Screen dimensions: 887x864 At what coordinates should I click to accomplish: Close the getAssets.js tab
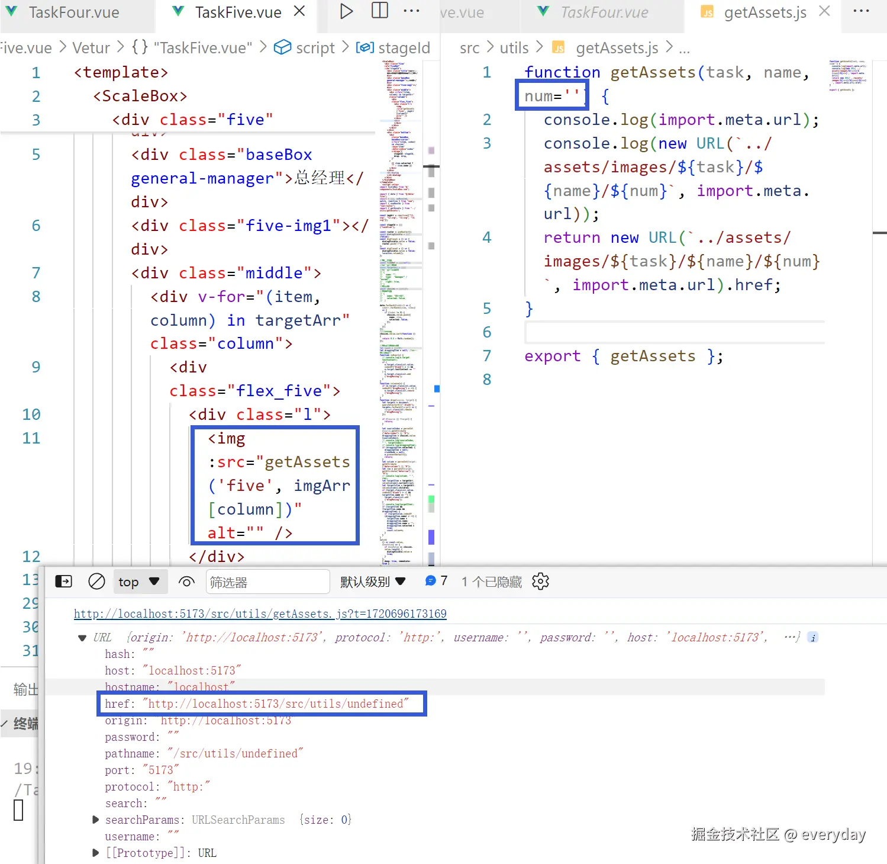pyautogui.click(x=824, y=11)
